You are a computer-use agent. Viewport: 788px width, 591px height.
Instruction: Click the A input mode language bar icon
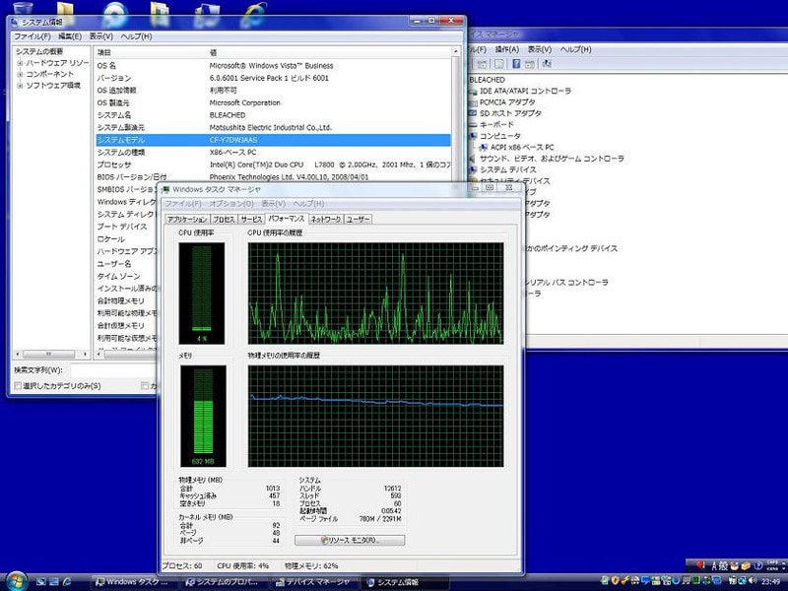pyautogui.click(x=713, y=565)
